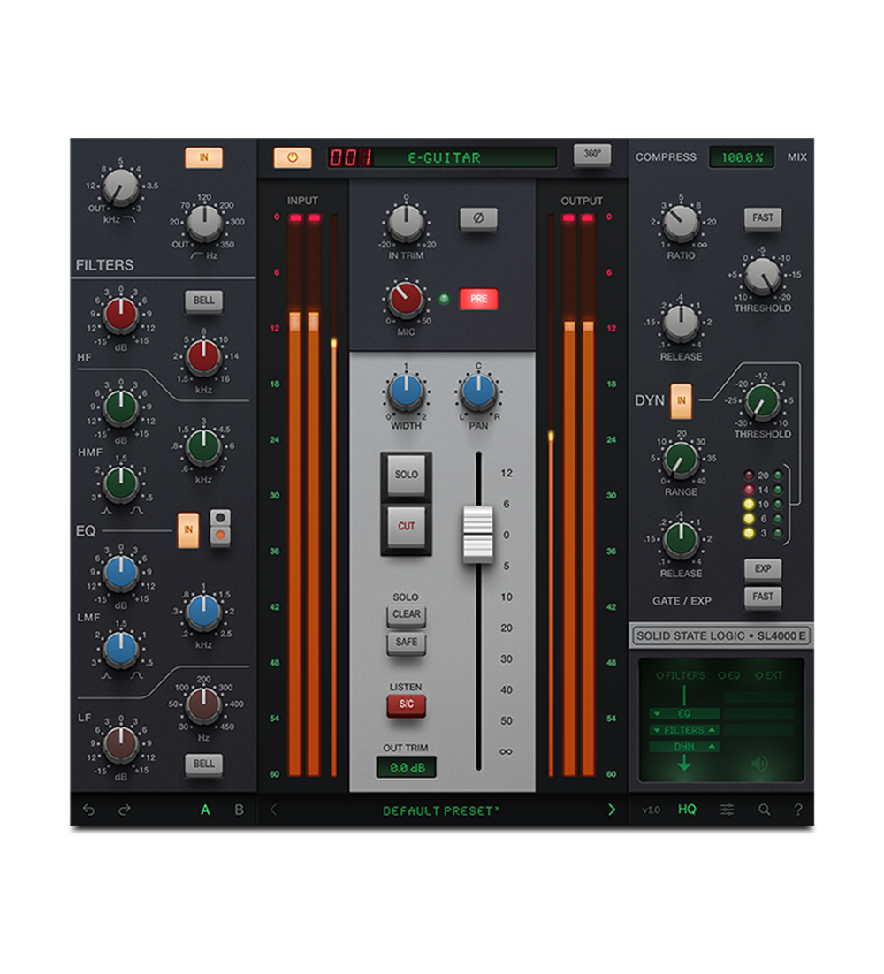This screenshot has width=884, height=974.
Task: Toggle the plugin power button
Action: pyautogui.click(x=291, y=156)
